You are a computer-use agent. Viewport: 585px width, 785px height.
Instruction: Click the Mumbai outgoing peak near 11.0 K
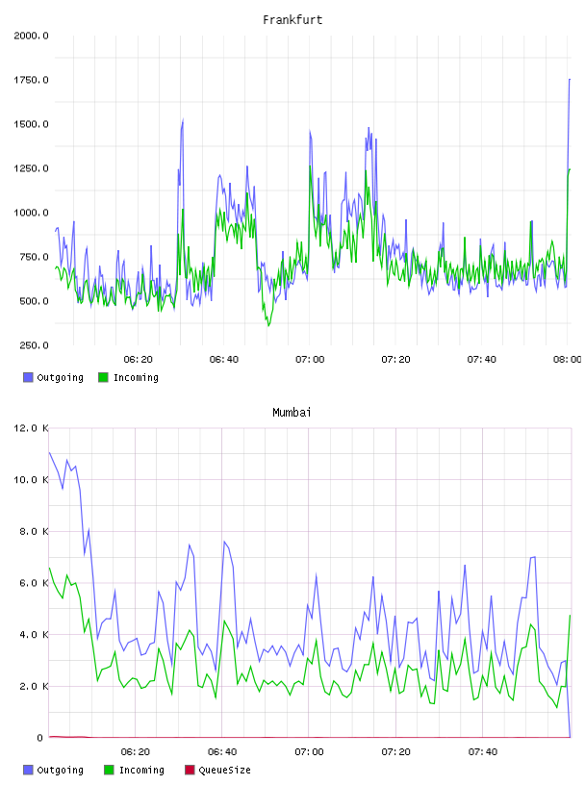pos(50,452)
